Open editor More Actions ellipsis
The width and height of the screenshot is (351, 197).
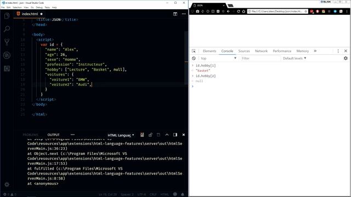click(x=184, y=14)
